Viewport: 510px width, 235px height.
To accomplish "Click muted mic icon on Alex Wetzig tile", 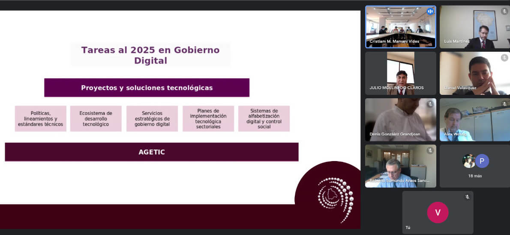I will point(504,104).
